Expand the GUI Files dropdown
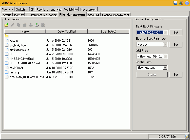This screenshot has height=140, width=190. pyautogui.click(x=165, y=56)
